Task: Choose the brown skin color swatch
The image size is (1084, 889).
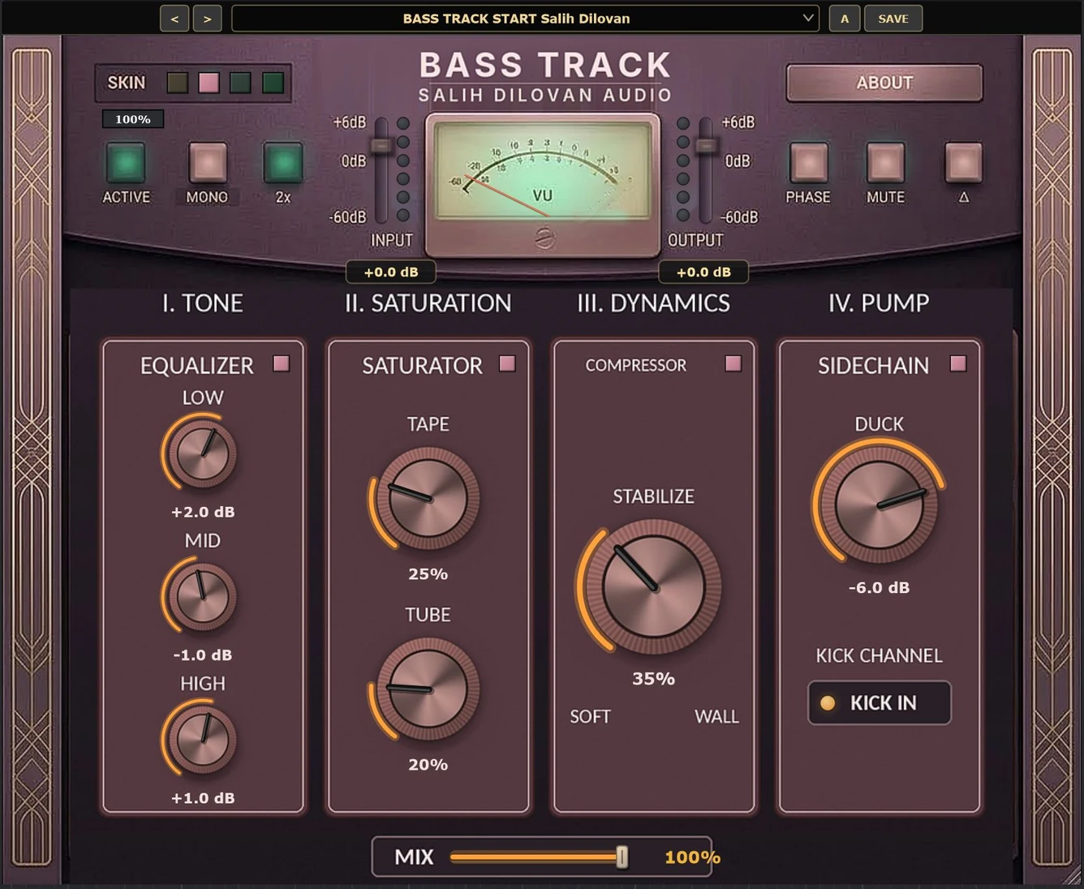Action: coord(178,83)
